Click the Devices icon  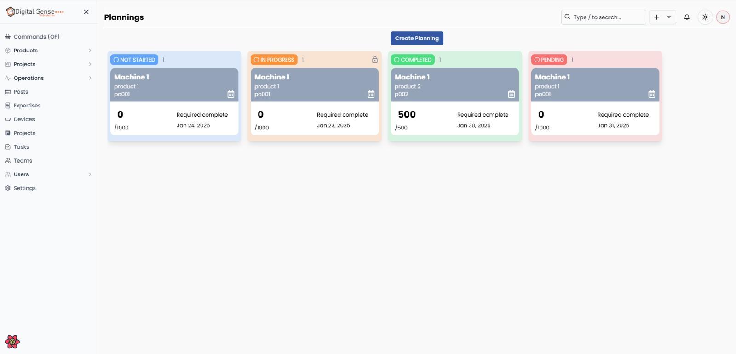coord(7,119)
